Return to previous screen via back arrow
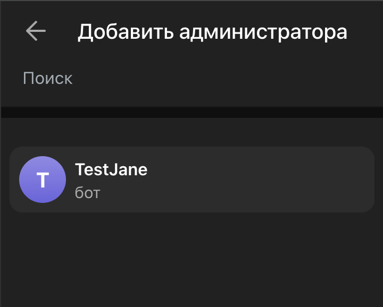 point(36,31)
